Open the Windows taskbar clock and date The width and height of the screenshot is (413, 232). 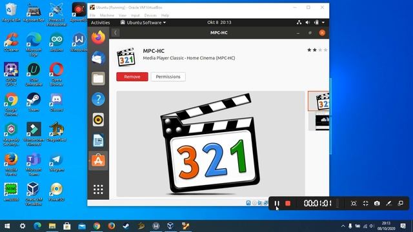coord(386,226)
